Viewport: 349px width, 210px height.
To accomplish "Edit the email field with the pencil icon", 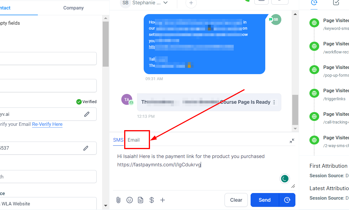I will (x=87, y=114).
